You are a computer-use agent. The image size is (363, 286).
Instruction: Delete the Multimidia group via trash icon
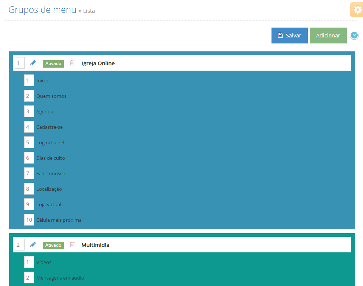72,244
